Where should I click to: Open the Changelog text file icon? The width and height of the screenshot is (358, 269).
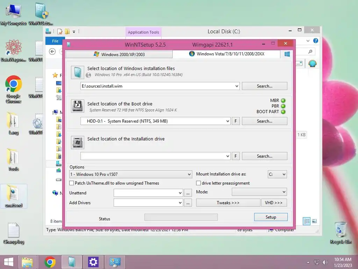14,233
